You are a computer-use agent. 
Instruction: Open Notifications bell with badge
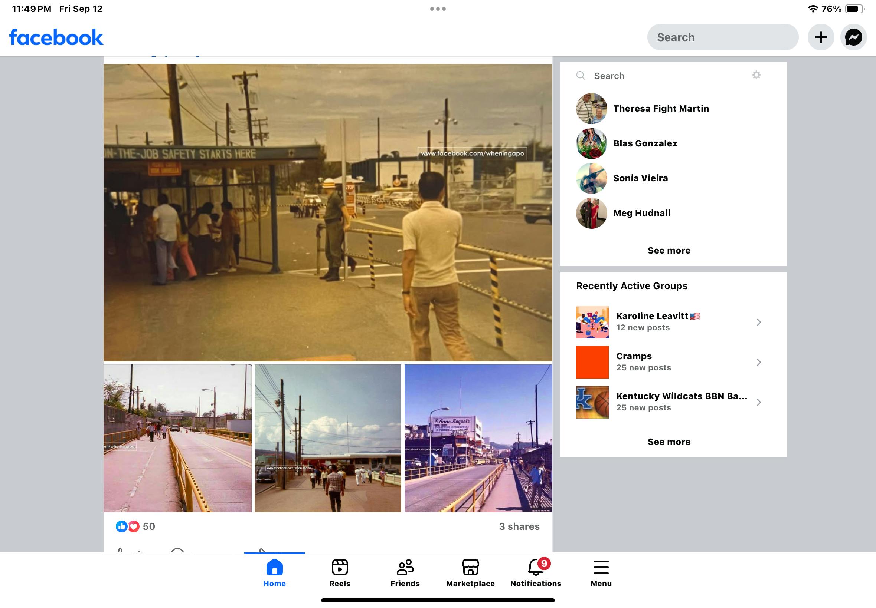[x=536, y=572]
